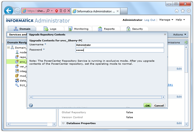Select the highlighted srvc service icon

[x=17, y=62]
